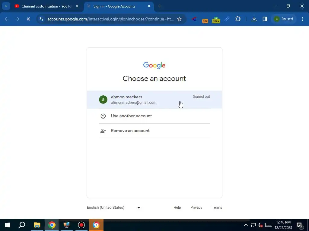Open the Extensions puzzle menu

coord(238,19)
